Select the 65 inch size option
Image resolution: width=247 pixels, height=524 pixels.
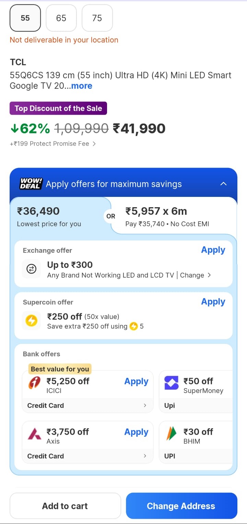[61, 18]
